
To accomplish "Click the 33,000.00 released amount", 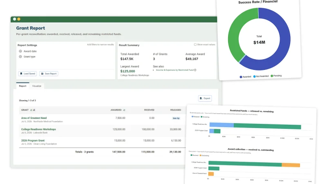I will coord(175,129).
